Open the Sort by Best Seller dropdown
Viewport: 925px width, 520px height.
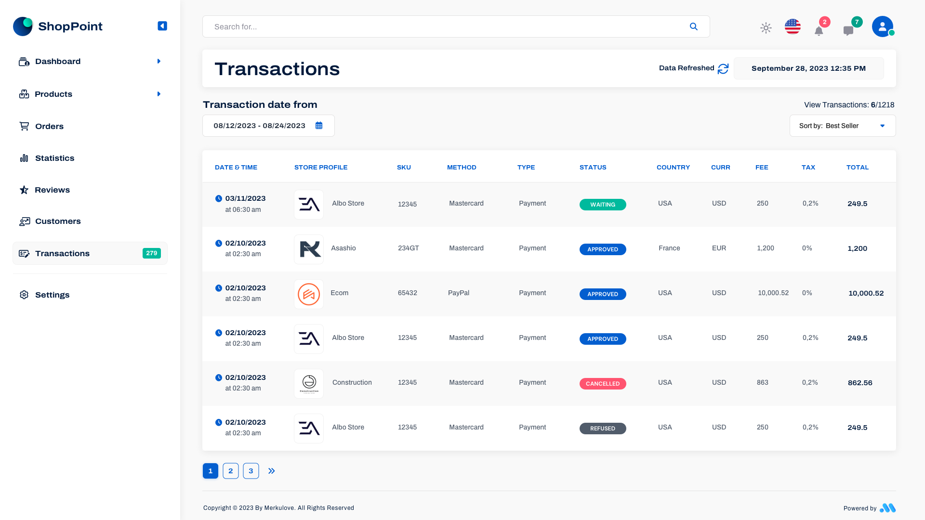pos(842,126)
